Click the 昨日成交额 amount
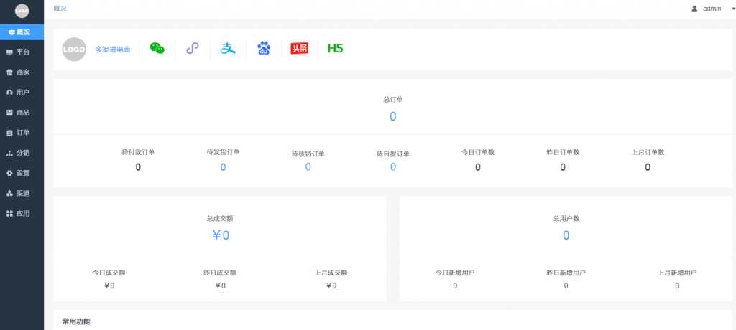Screen dimensions: 736x330 (x=220, y=286)
